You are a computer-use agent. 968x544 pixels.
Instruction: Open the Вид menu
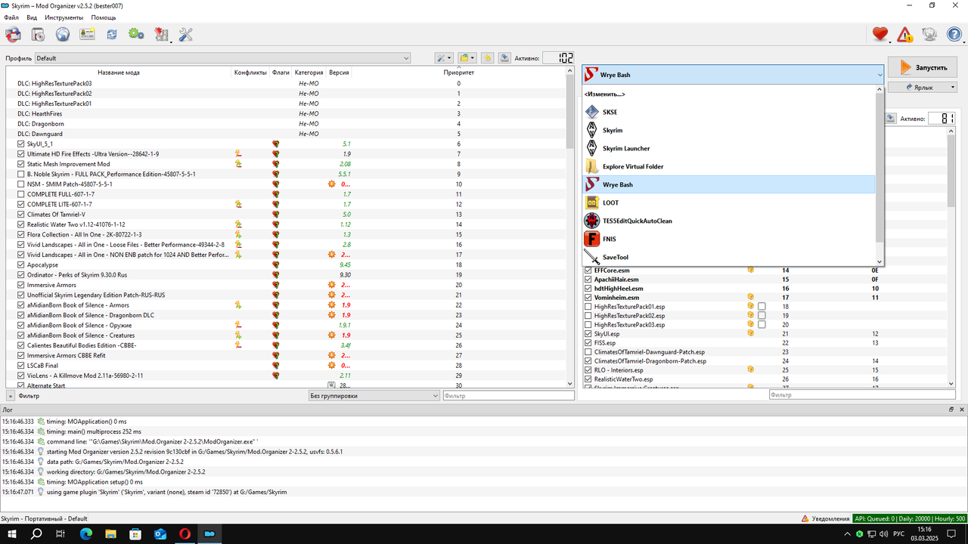(32, 17)
